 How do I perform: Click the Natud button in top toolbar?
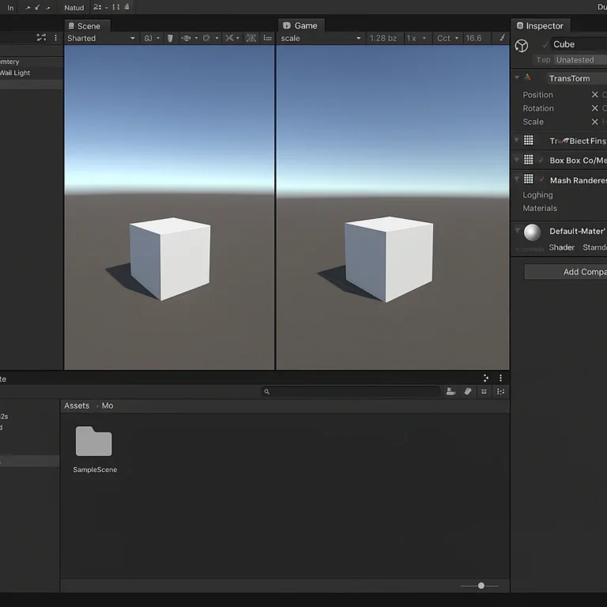coord(74,7)
